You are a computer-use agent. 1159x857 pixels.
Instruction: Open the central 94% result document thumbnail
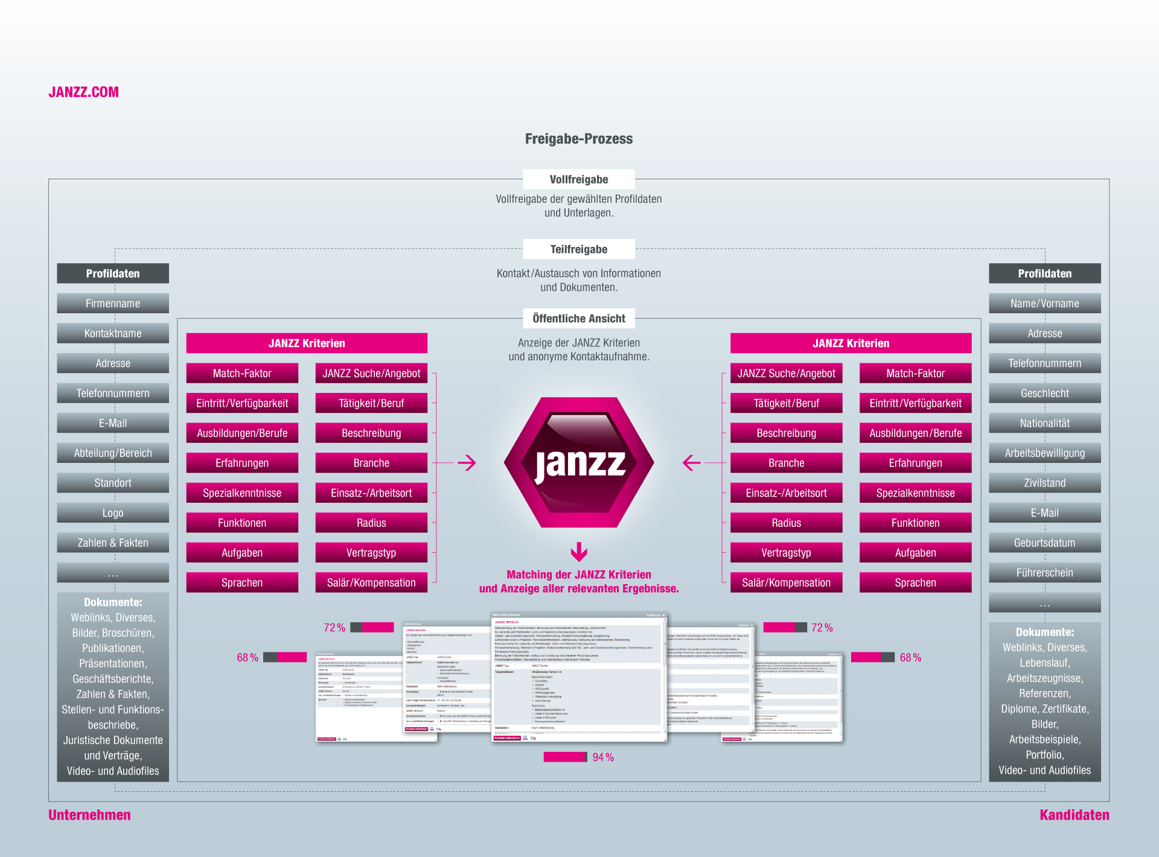click(x=578, y=677)
